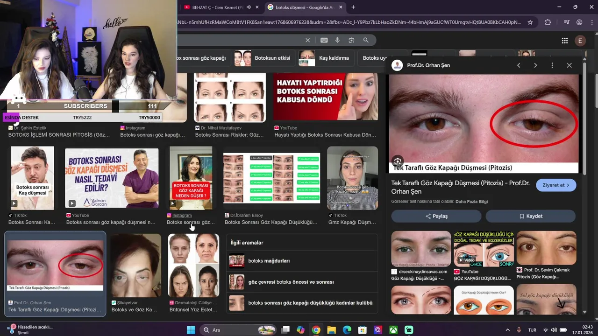Click the Paylaş share button
The width and height of the screenshot is (598, 336).
[436, 216]
